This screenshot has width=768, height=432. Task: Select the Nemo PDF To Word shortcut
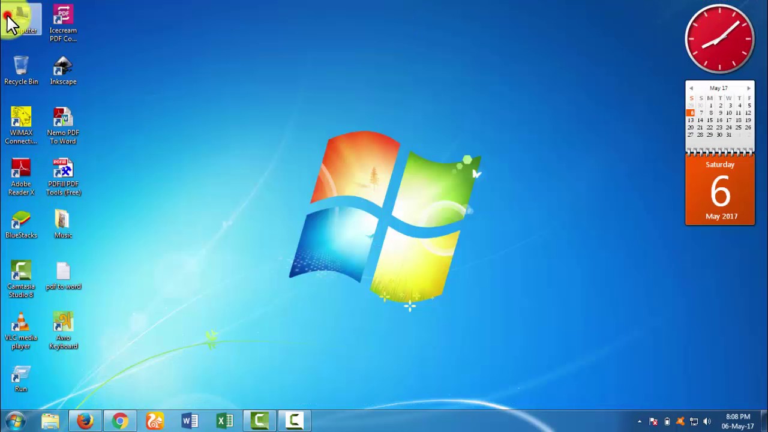coord(63,125)
